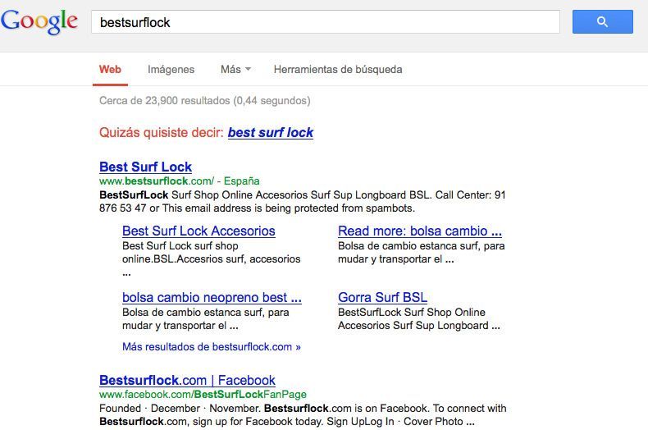Open the Más dropdown menu
648x430 pixels.
point(235,70)
